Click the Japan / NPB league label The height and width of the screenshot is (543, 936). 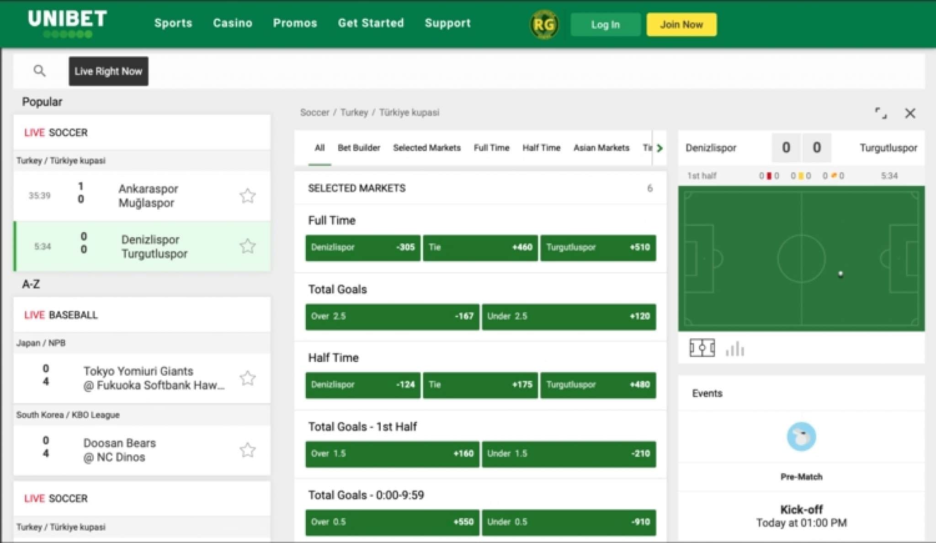click(x=41, y=343)
